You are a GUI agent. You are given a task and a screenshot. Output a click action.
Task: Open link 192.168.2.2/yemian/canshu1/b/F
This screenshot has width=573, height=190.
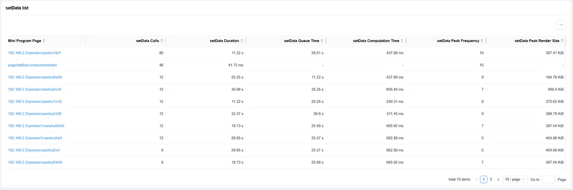35,53
